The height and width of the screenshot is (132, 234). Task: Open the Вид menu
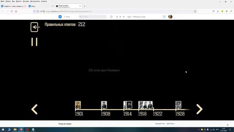point(13,1)
